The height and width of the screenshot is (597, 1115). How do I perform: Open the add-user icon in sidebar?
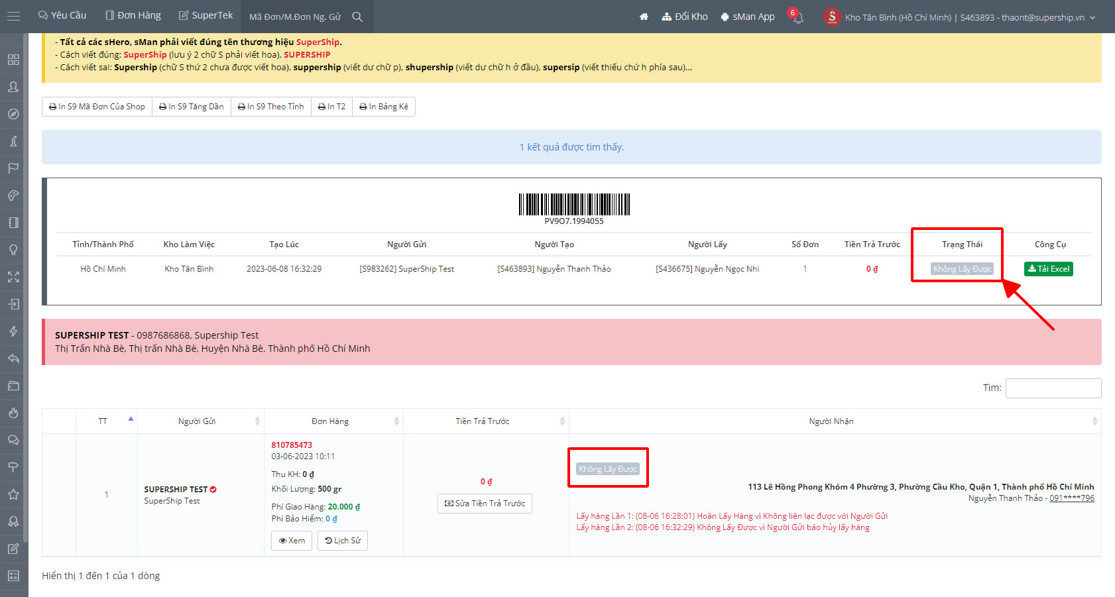[13, 87]
